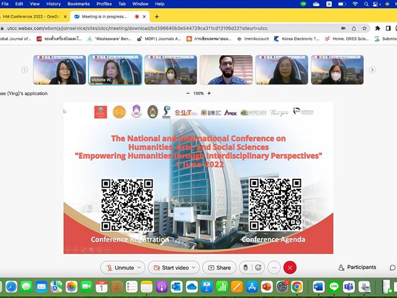Click the OneDrive cloud menu bar icon

point(316,4)
